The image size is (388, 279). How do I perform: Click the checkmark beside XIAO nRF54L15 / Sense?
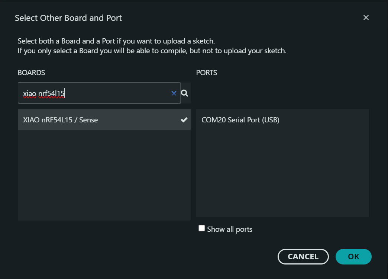[x=184, y=120]
